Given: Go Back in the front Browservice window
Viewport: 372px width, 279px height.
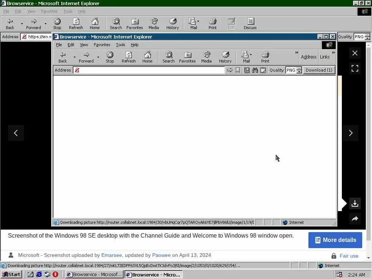Looking at the screenshot, I should pos(62,57).
